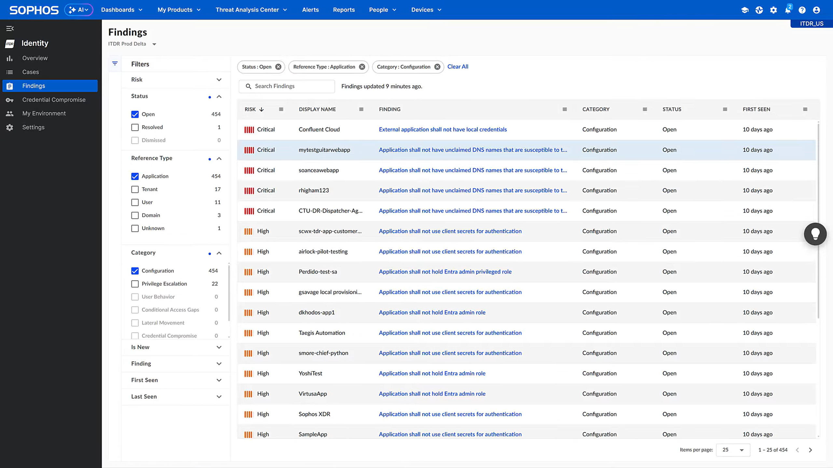
Task: Open the Threat Analysis Center menu
Action: 251,10
